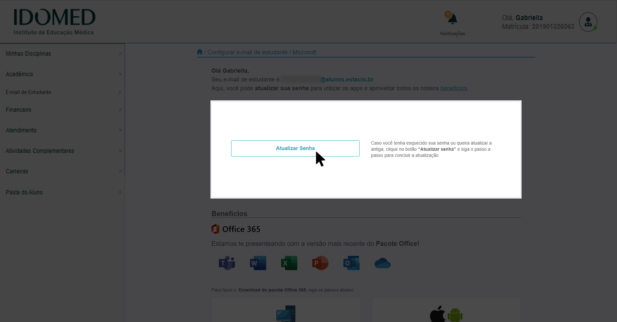Image resolution: width=617 pixels, height=322 pixels.
Task: Click the Apple logo icon
Action: click(x=438, y=314)
